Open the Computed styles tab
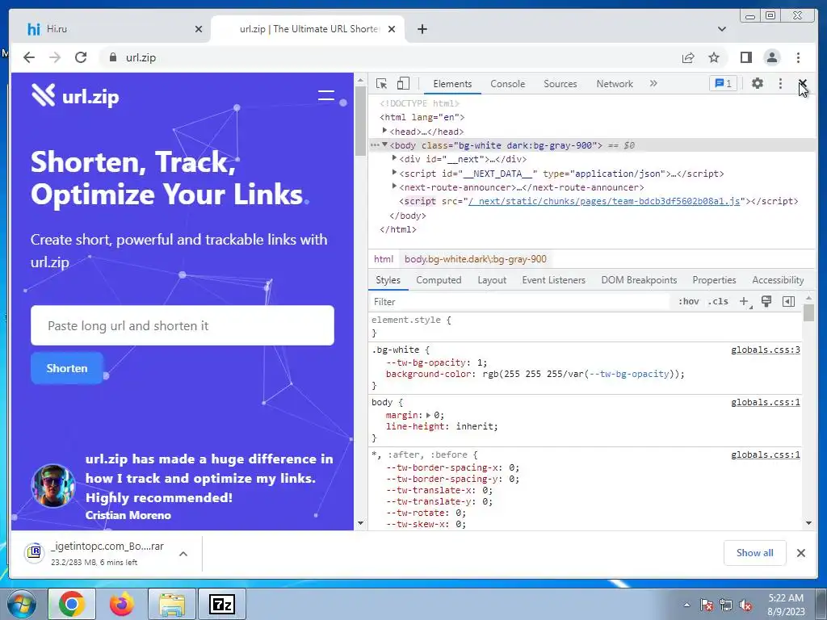The width and height of the screenshot is (827, 620). (x=439, y=280)
